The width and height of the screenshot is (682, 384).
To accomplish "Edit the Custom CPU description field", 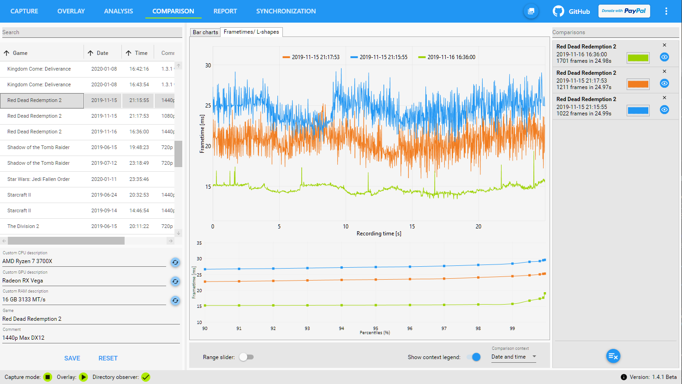I will [x=84, y=261].
